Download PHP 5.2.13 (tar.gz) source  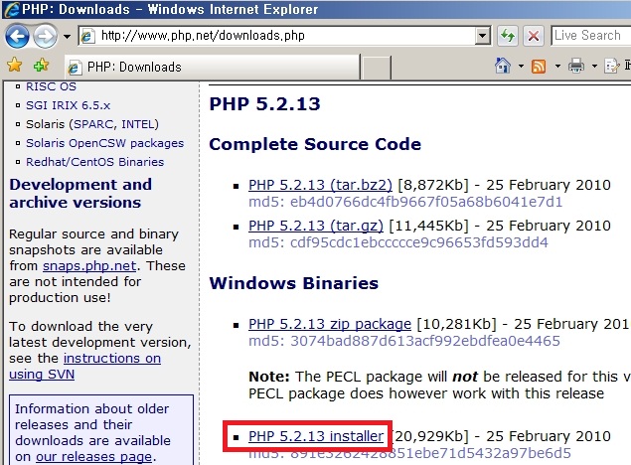click(x=316, y=226)
